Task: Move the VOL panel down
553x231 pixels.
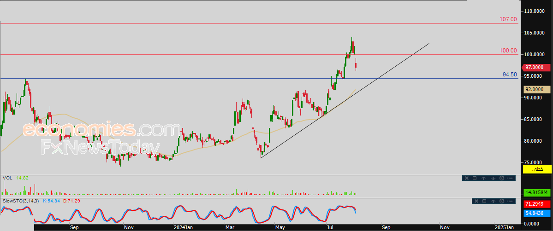Action: coord(494,179)
